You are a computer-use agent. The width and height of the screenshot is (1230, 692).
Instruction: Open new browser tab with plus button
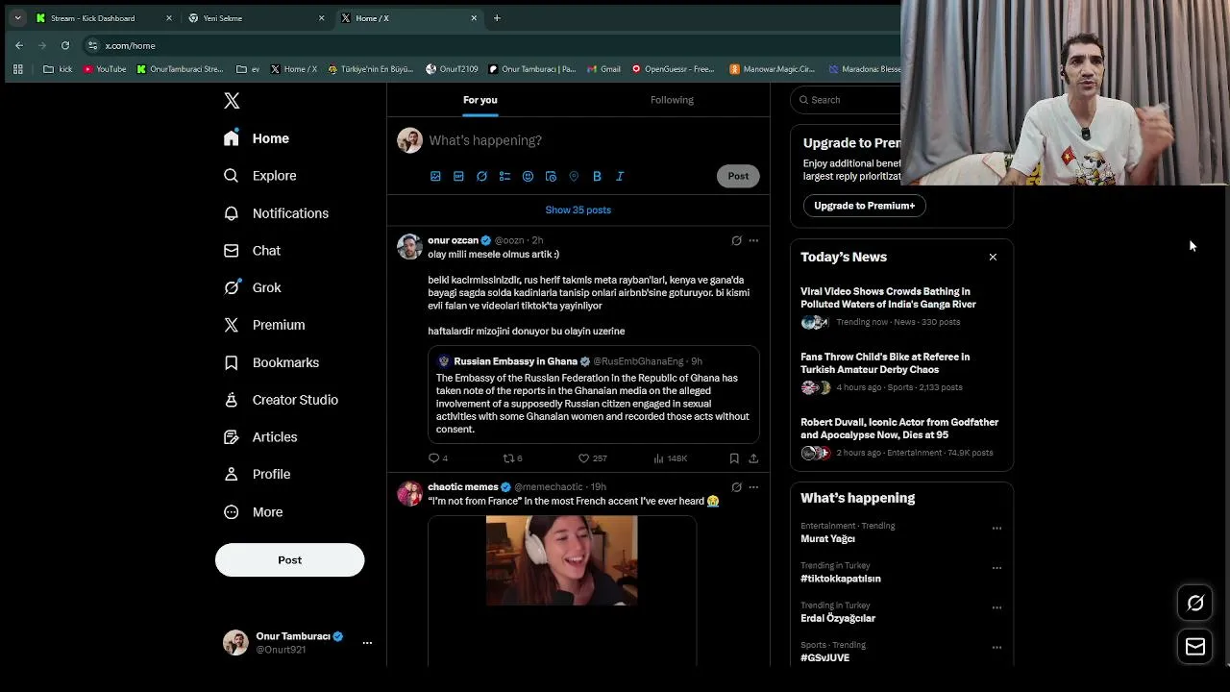tap(497, 18)
